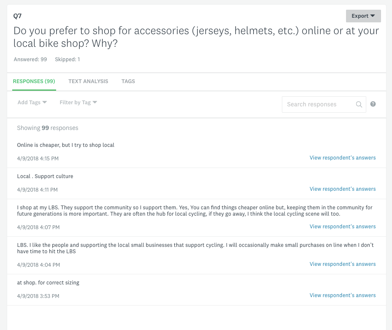
Task: Expand the Filter by Tag dropdown
Action: click(78, 102)
